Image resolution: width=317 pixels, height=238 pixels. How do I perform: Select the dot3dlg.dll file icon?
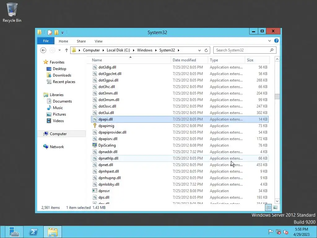coord(95,67)
